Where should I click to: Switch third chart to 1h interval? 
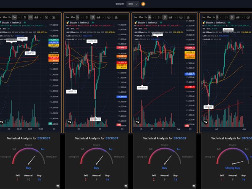click(146, 17)
